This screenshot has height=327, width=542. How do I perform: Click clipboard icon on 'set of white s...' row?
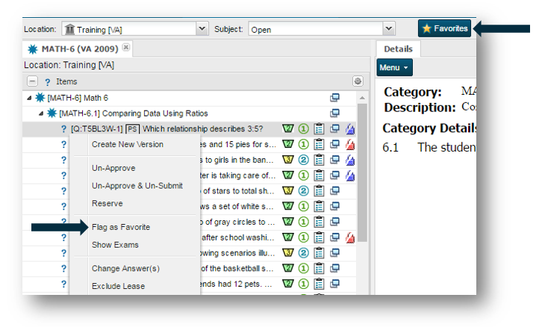coord(319,206)
